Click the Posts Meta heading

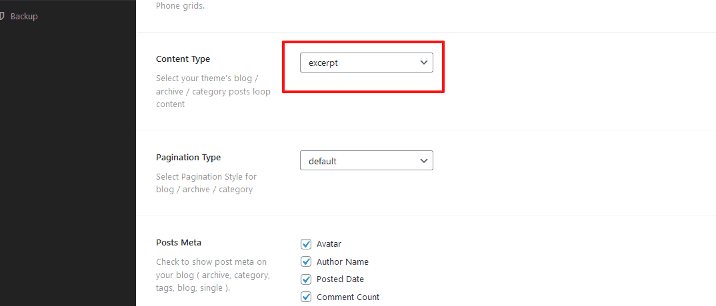click(x=179, y=243)
